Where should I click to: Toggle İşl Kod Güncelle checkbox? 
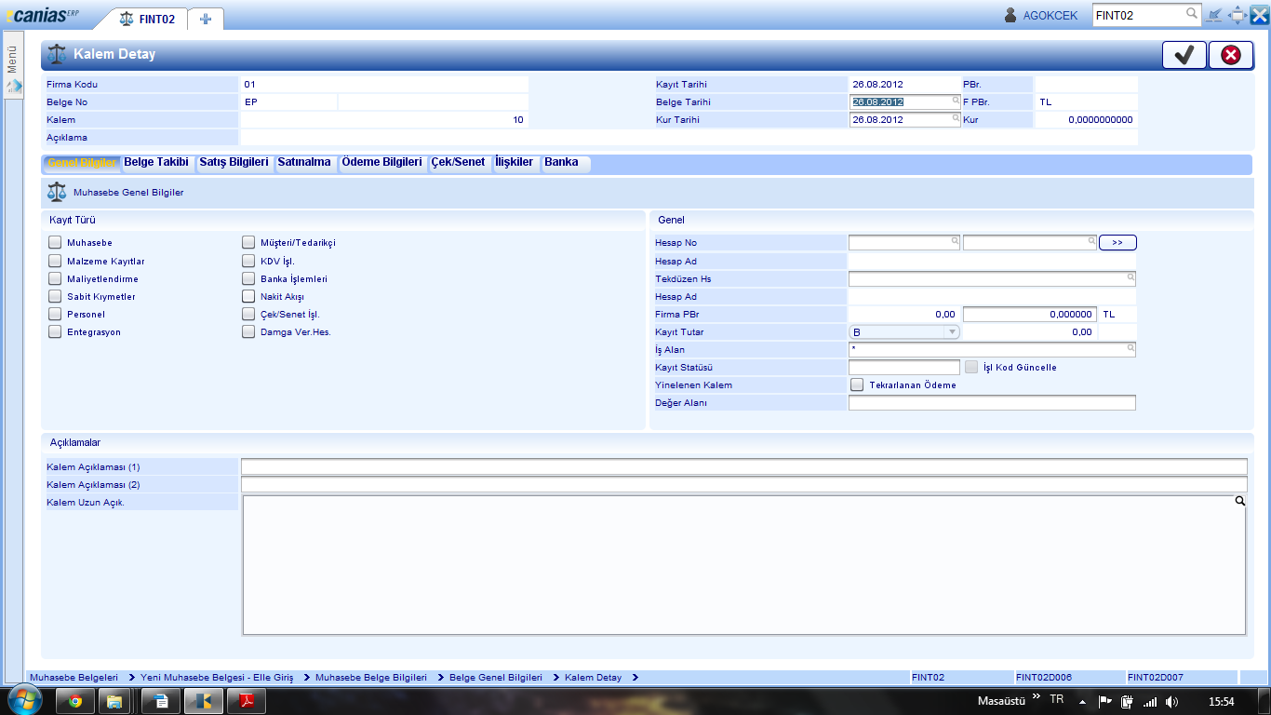(x=971, y=367)
